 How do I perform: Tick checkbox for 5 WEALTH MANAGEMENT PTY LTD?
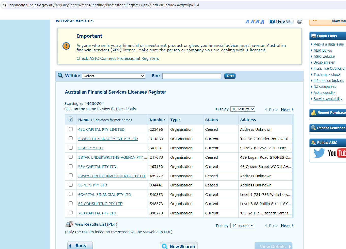pos(71,138)
